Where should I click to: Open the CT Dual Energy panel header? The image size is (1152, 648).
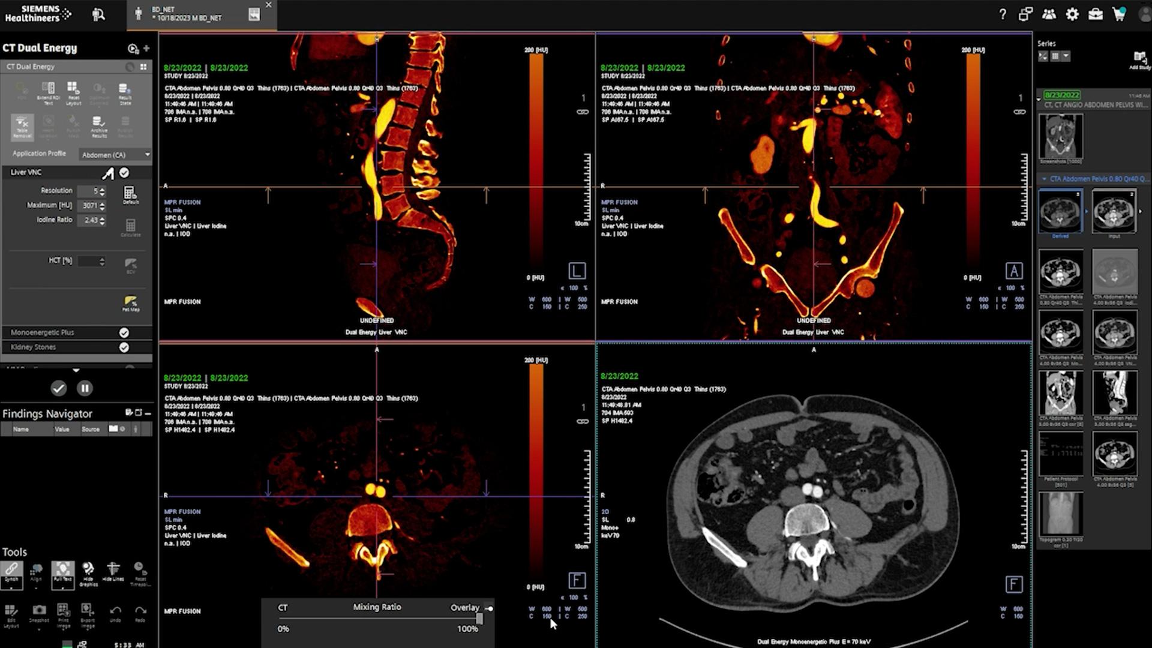pos(40,48)
